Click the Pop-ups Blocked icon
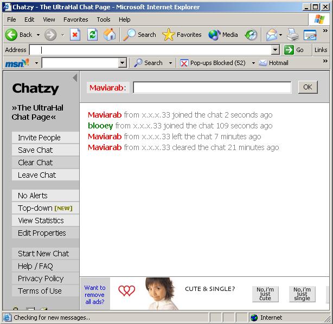This screenshot has width=333, height=324. tap(184, 63)
